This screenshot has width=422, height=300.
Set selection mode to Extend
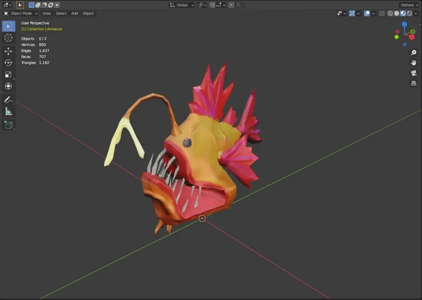[x=38, y=5]
